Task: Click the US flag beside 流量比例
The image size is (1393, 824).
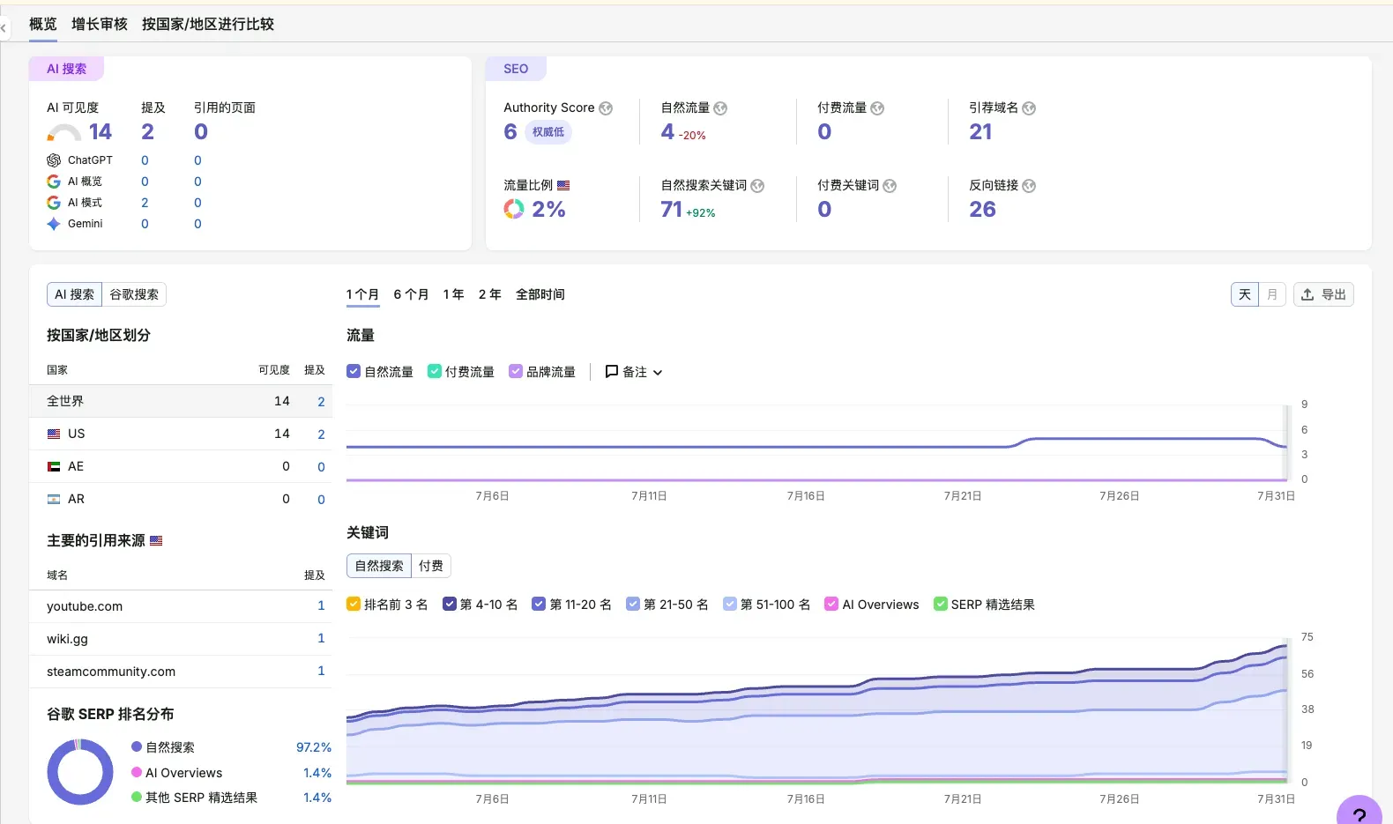Action: coord(563,186)
